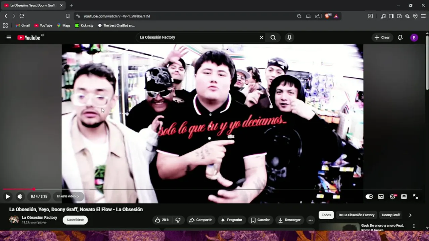Open the Brave Wallet icon
Viewport: 429px width, 241px height.
399,16
